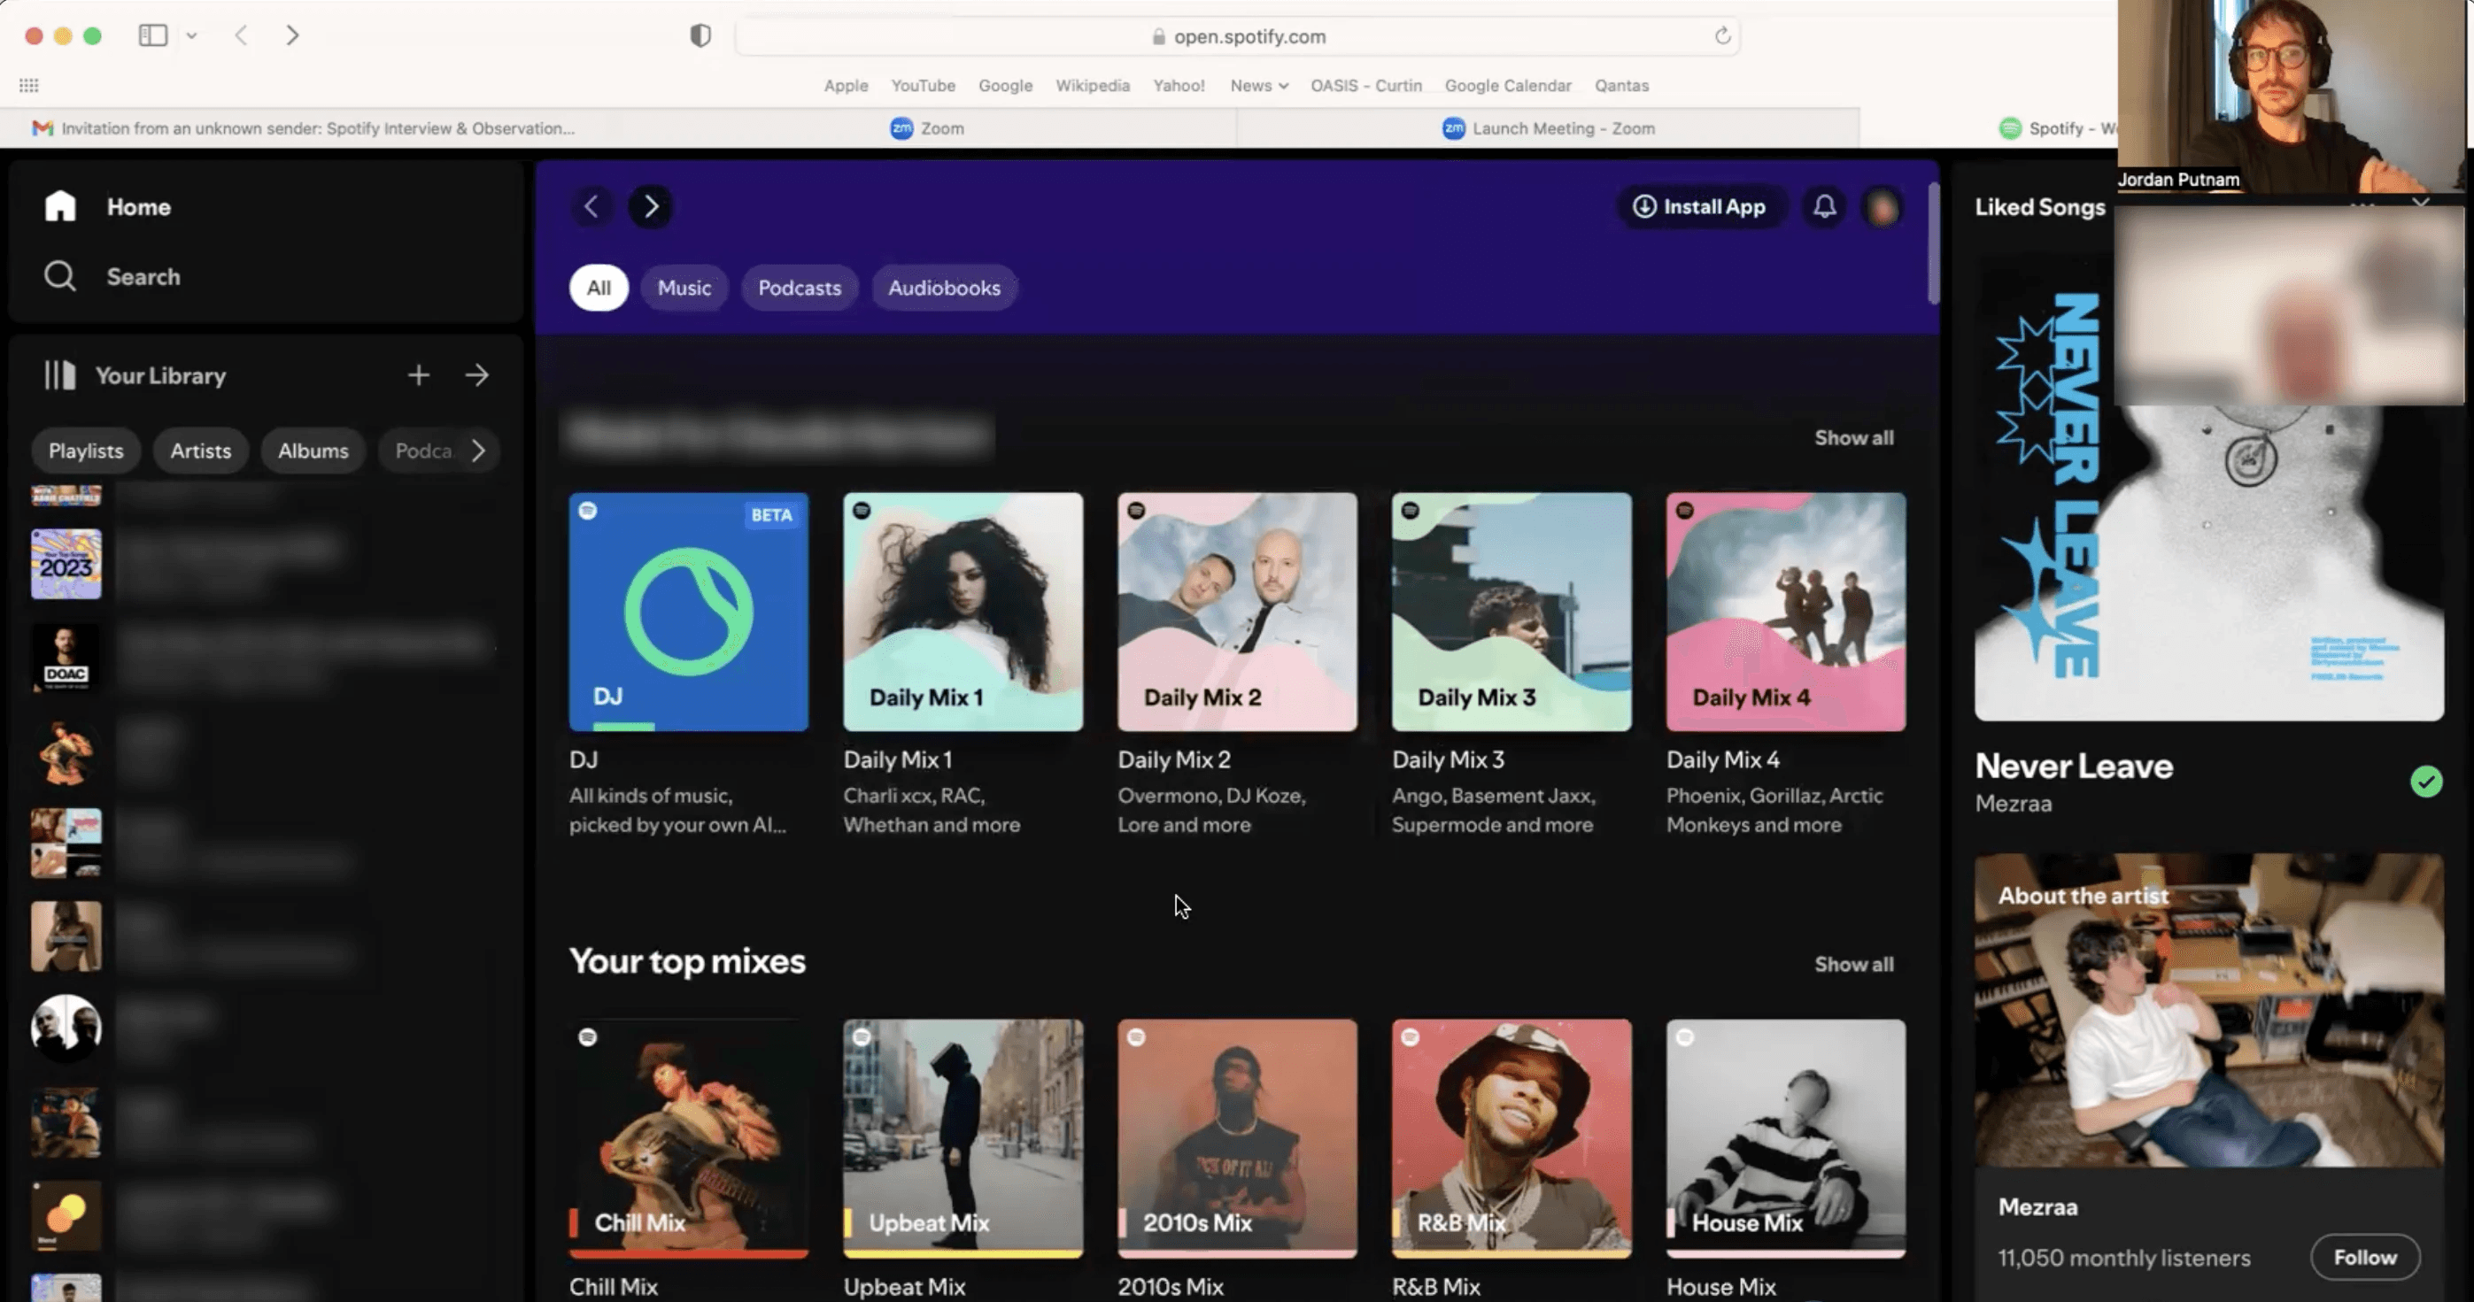Open the notifications bell
Screen dimensions: 2474x1302
[x=1825, y=206]
